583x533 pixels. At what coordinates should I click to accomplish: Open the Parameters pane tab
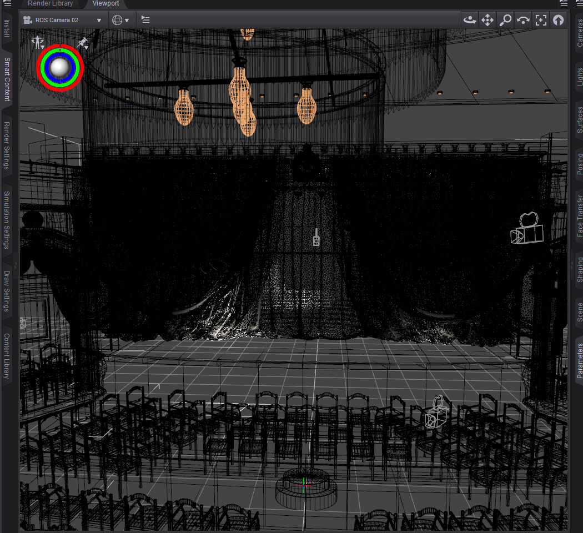[x=579, y=361]
